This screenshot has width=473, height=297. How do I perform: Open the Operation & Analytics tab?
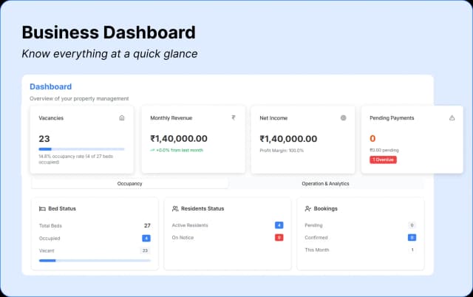click(325, 183)
